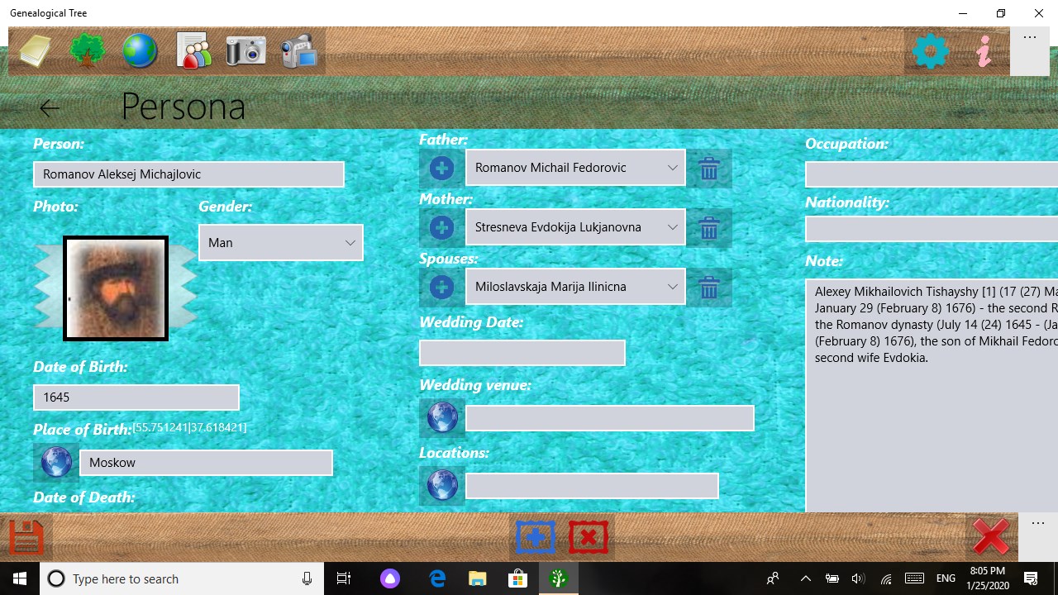Viewport: 1058px width, 595px height.
Task: Add a new spouse with plus icon
Action: tap(441, 288)
